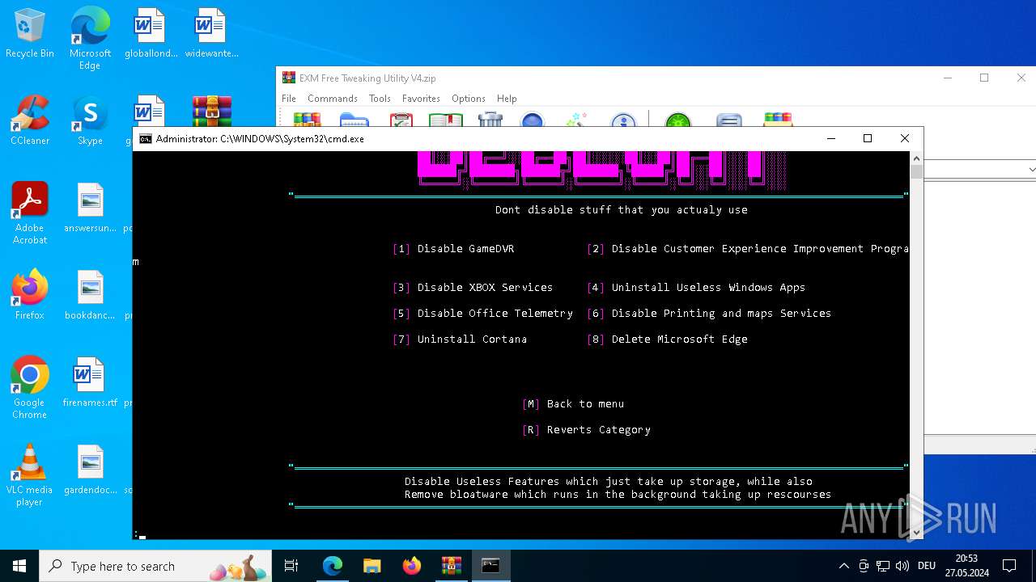Click the DEU keyboard language indicator

tap(927, 566)
